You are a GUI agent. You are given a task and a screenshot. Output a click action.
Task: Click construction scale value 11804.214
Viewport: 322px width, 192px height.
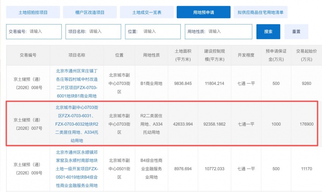click(214, 83)
